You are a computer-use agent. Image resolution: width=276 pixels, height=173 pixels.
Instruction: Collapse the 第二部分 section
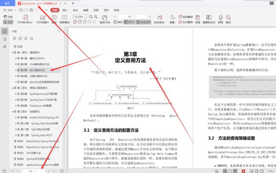click(x=13, y=88)
